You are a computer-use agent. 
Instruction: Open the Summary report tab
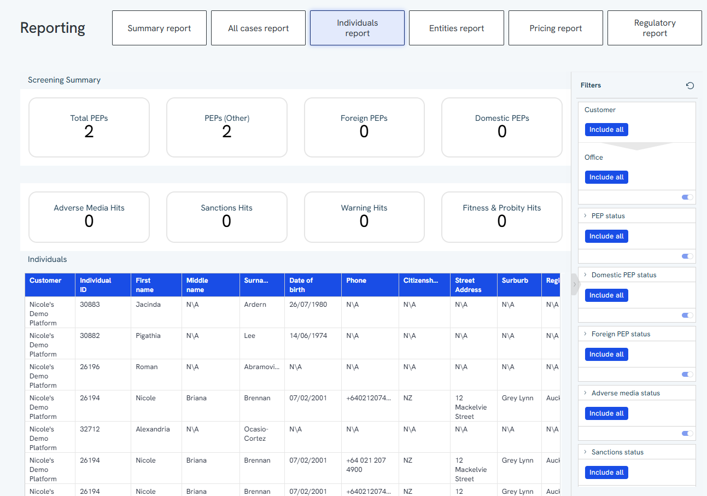pos(159,28)
